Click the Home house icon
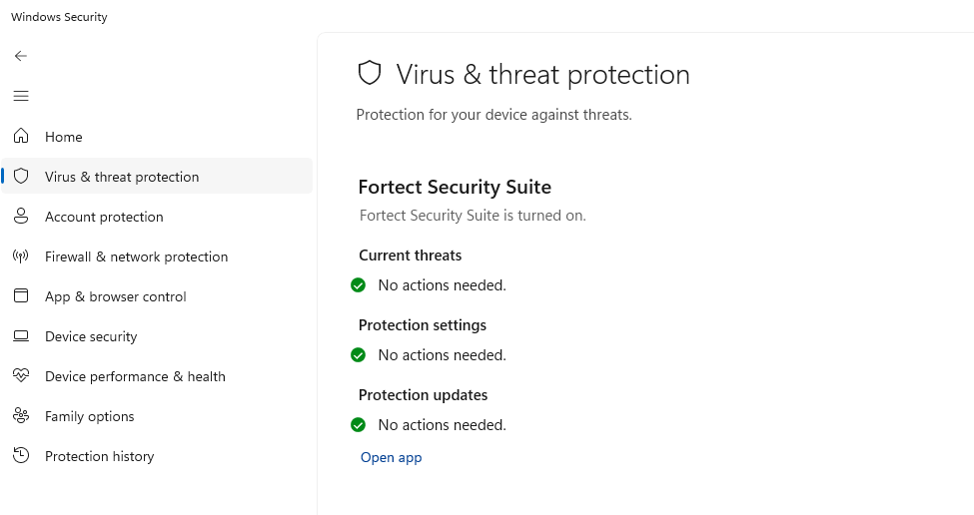This screenshot has width=974, height=515. click(21, 136)
